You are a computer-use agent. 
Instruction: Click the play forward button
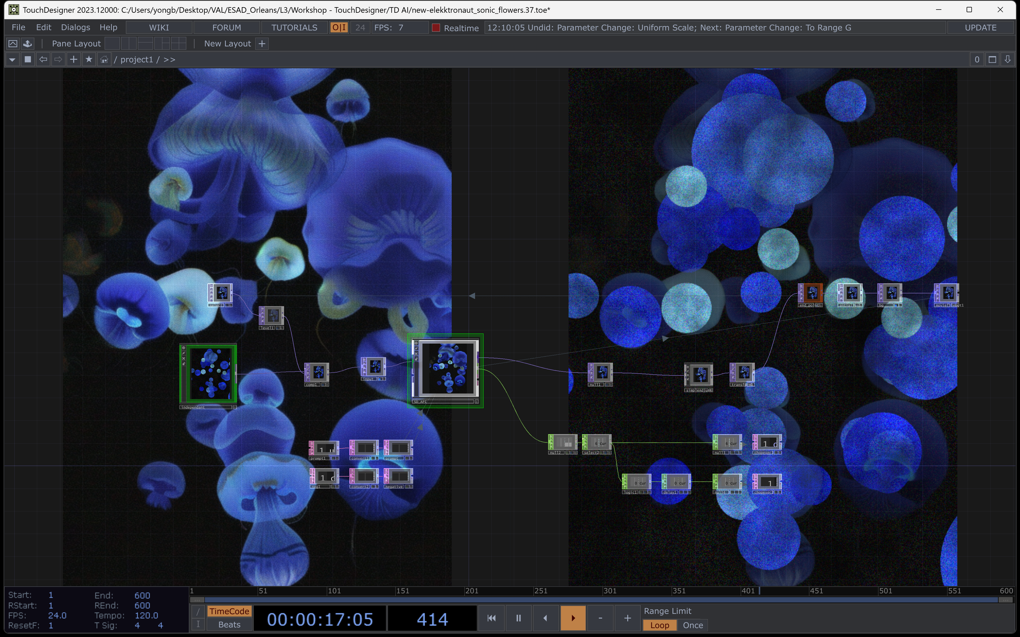[573, 618]
